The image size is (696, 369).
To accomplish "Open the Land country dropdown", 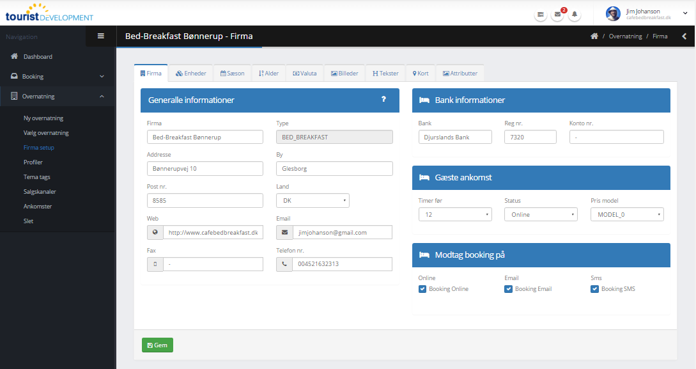I will point(313,200).
